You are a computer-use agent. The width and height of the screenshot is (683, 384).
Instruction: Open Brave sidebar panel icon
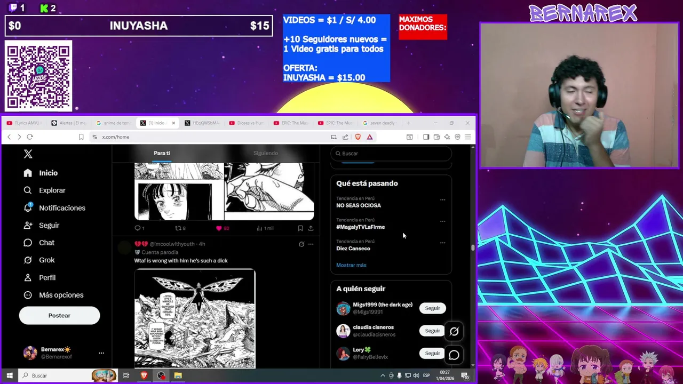[426, 137]
